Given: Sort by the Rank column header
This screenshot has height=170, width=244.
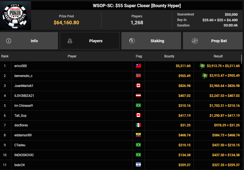Looking at the screenshot, I should point(5,56).
